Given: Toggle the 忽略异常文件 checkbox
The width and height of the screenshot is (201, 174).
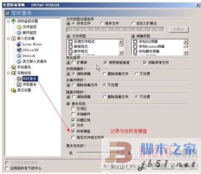Looking at the screenshot, I should [144, 63].
